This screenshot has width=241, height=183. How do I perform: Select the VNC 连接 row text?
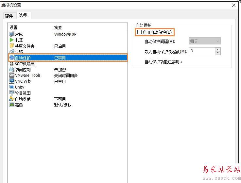pyautogui.click(x=23, y=81)
